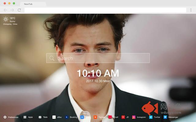Open the blue shortcut icon beside Booking

82,117
